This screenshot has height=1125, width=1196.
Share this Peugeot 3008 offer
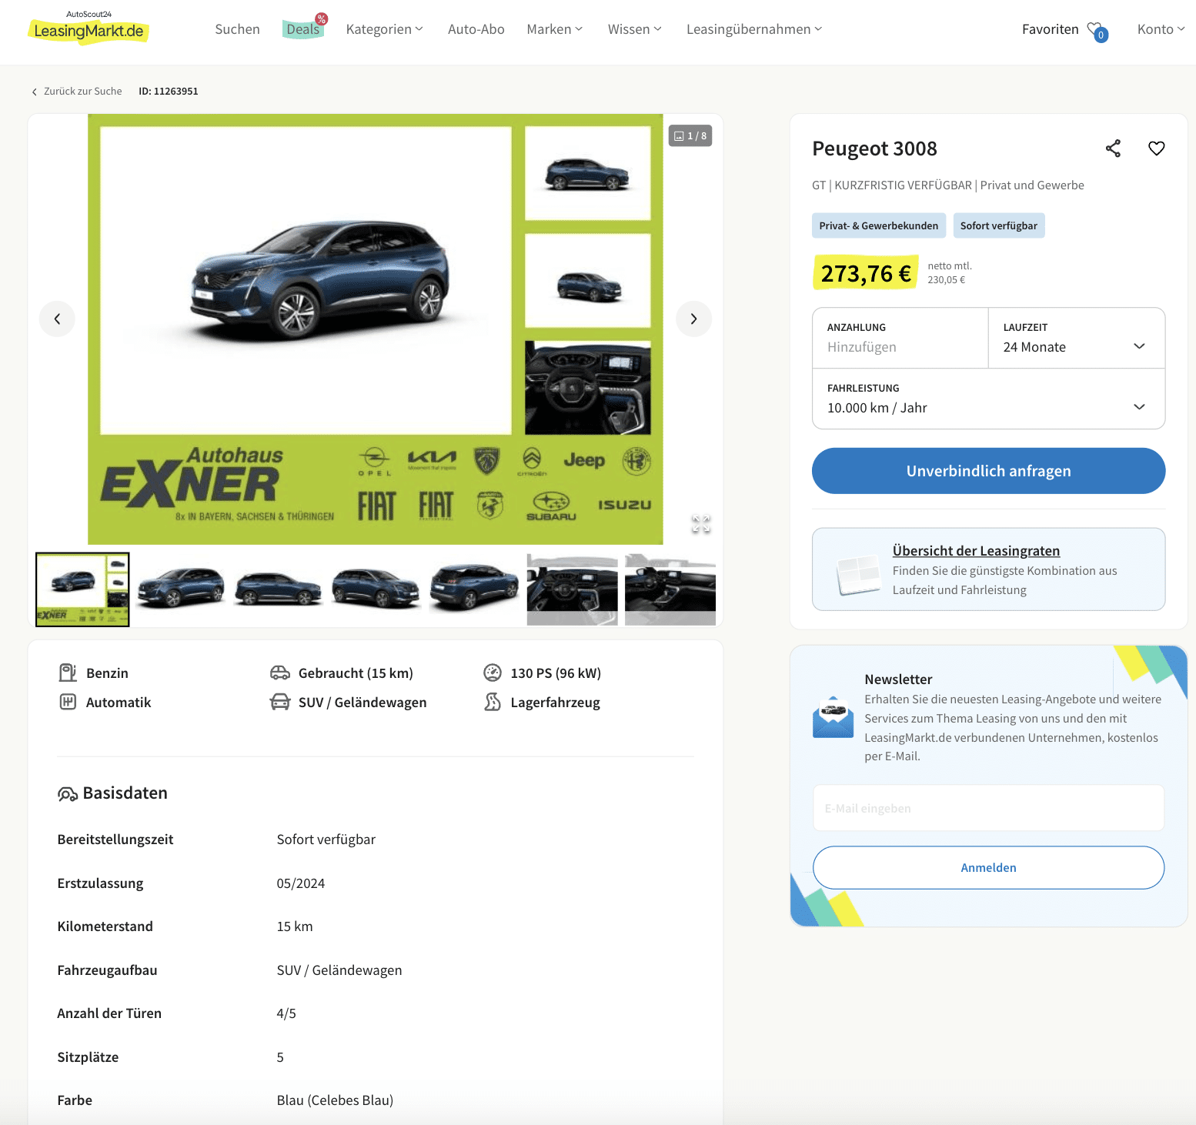click(1113, 149)
